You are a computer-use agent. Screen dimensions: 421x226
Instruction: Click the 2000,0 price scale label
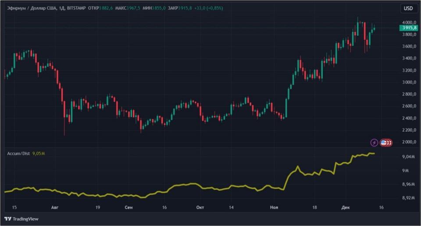coord(409,142)
